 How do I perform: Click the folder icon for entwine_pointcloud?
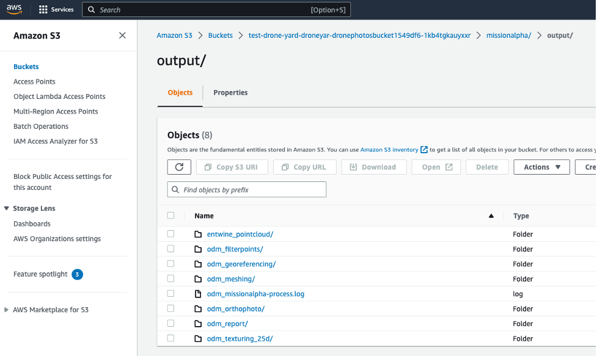[198, 234]
